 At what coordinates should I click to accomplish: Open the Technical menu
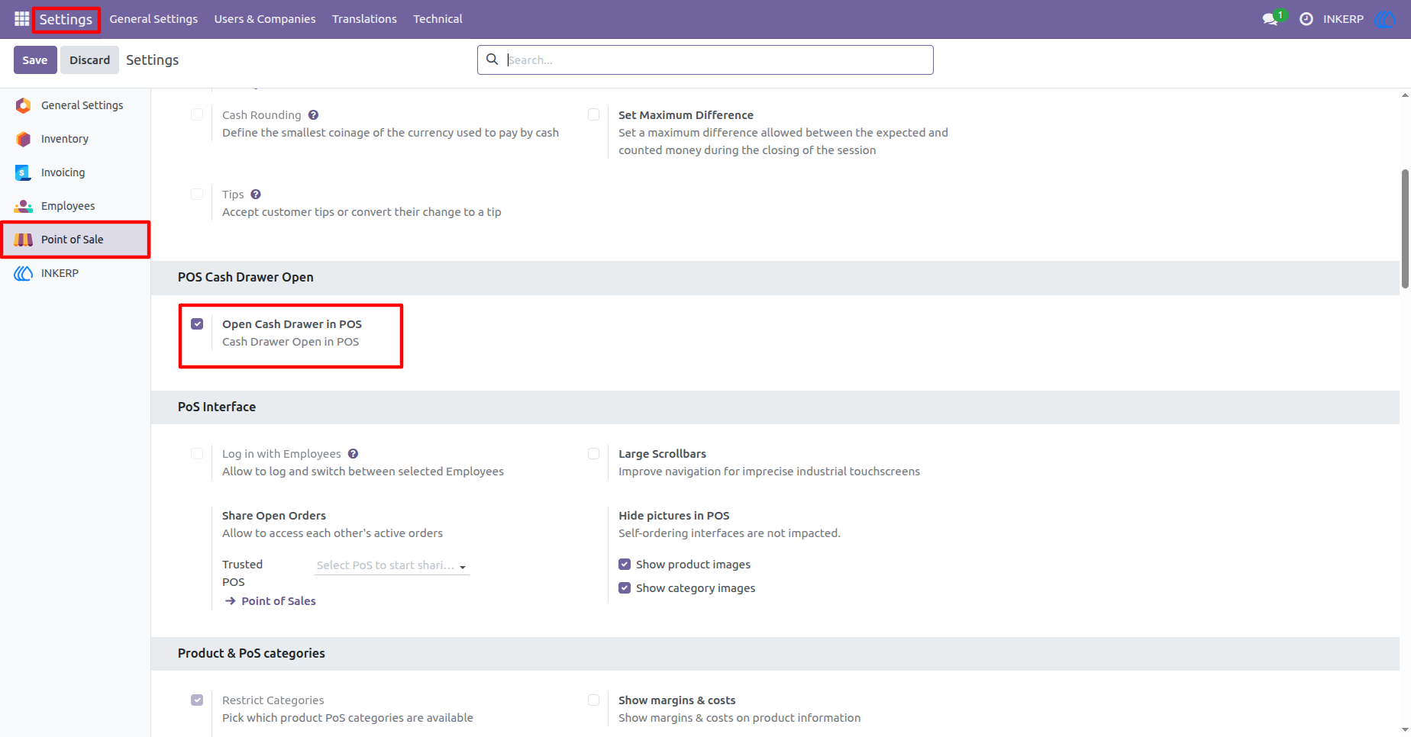tap(438, 19)
